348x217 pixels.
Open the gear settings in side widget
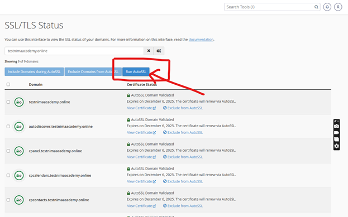336,146
